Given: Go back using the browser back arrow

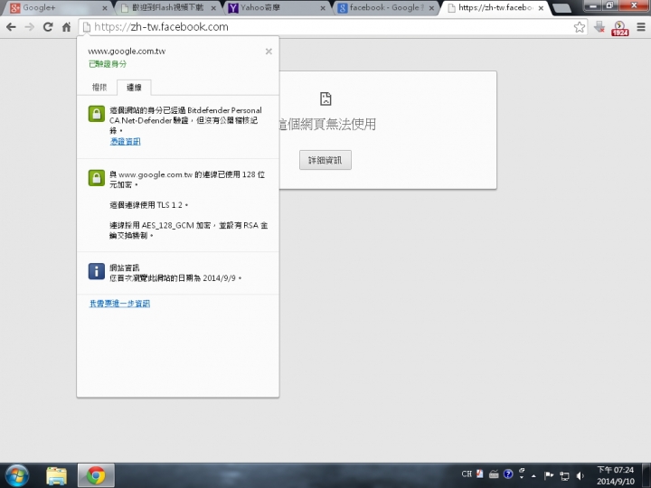Looking at the screenshot, I should 11,27.
